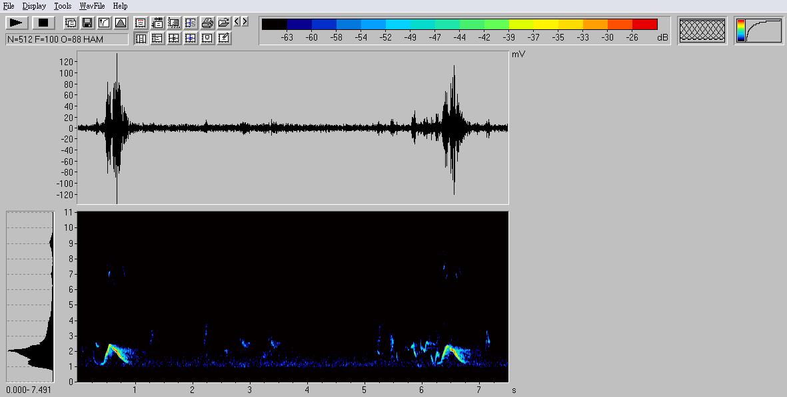787x397 pixels.
Task: Open the Tools menu
Action: [x=63, y=6]
